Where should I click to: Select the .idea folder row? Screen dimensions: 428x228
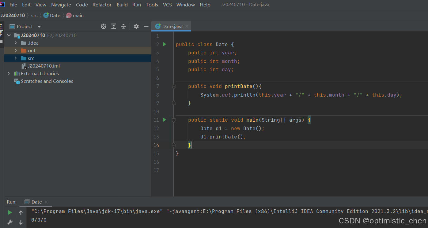(78, 43)
